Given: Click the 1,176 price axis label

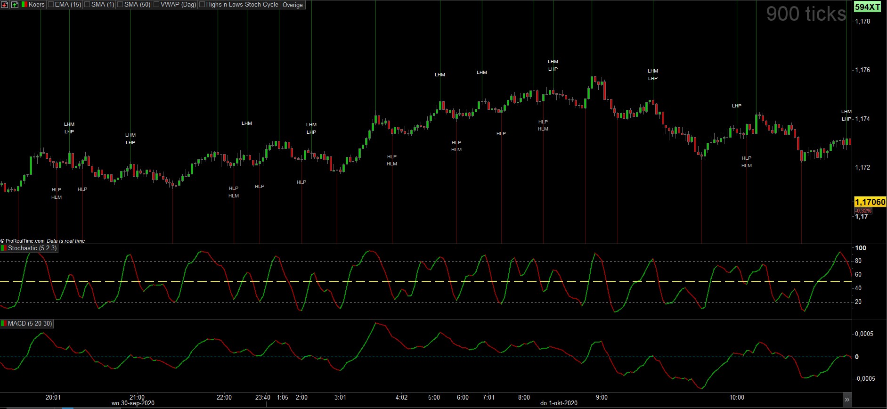Looking at the screenshot, I should coord(863,70).
